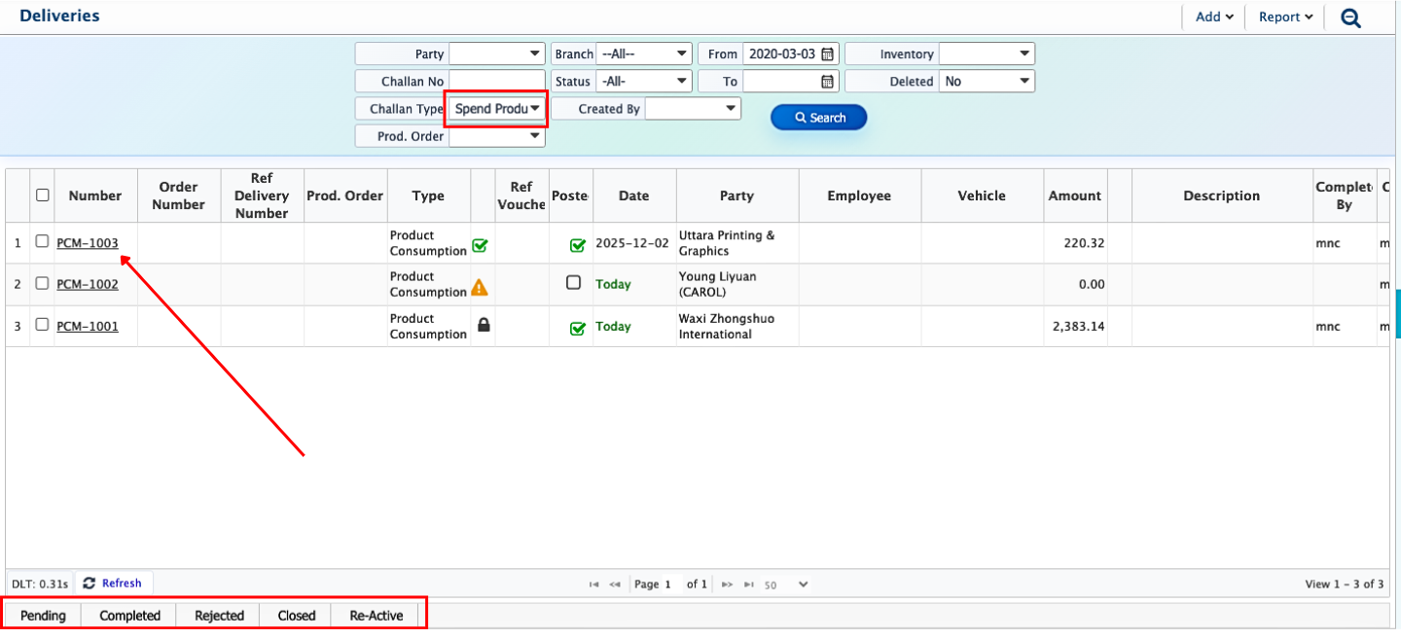Expand the Challan Type dropdown
Screen dimensions: 1401x639
coord(496,109)
